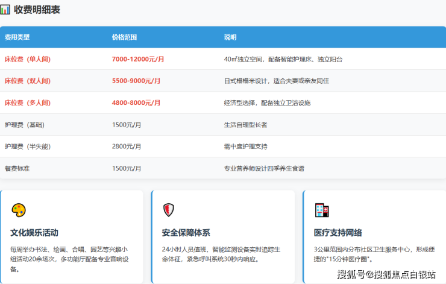Open the 安全保障体系 card heading

pyautogui.click(x=186, y=233)
